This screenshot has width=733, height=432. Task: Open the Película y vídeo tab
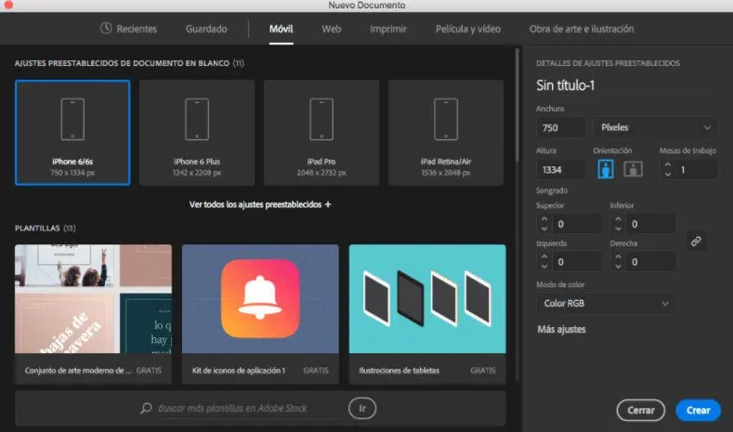pos(467,29)
